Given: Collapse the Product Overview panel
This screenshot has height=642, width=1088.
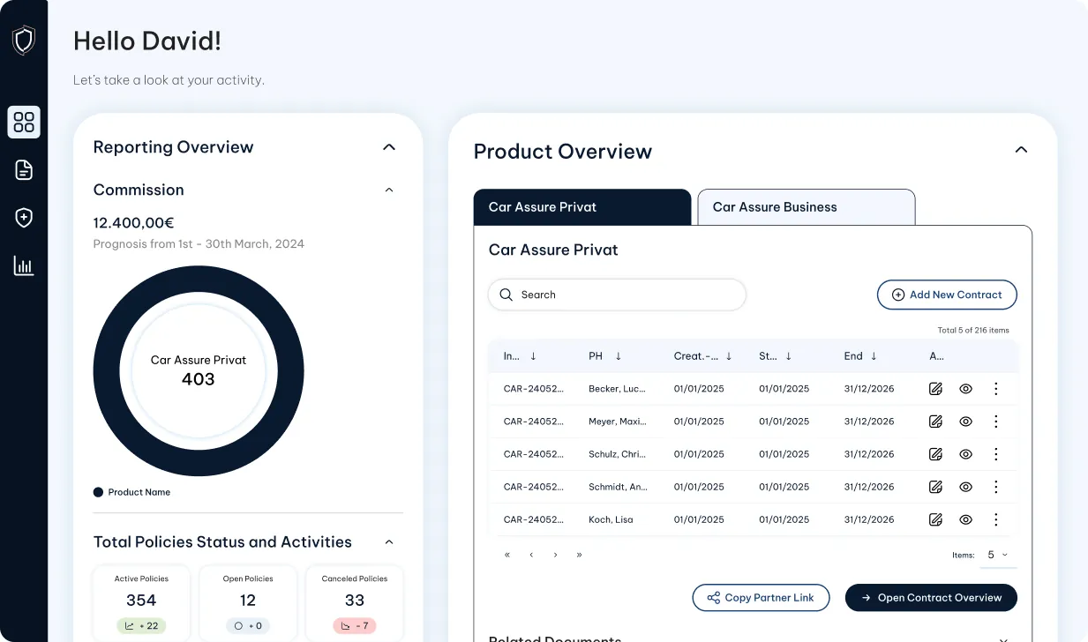Looking at the screenshot, I should coord(1021,150).
